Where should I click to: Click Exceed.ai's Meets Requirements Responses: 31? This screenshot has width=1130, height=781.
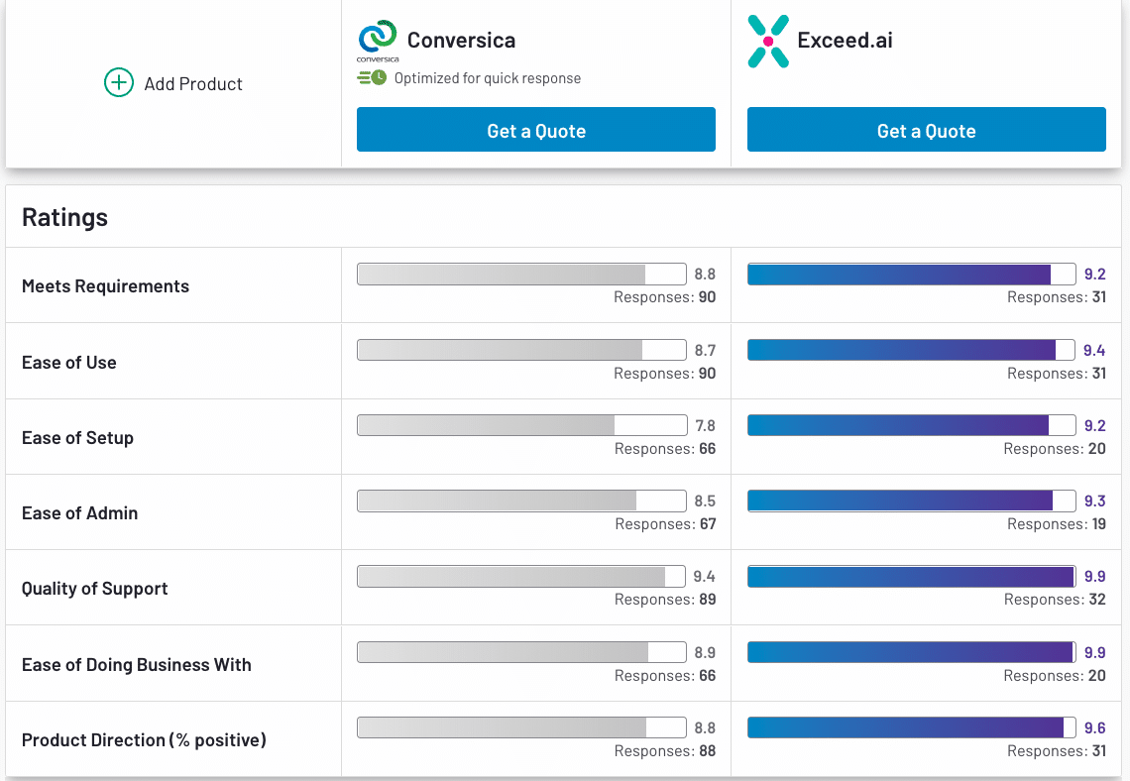pyautogui.click(x=1057, y=296)
